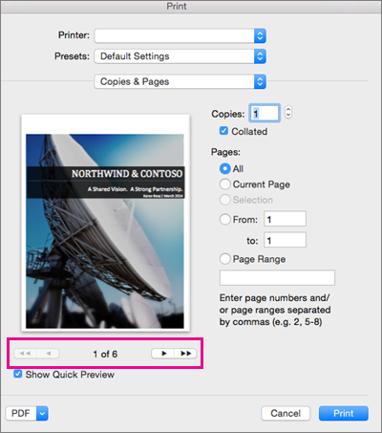
Task: Click the Cancel button
Action: 286,413
